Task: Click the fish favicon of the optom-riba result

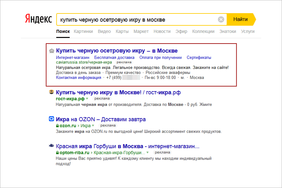Action: click(x=52, y=146)
